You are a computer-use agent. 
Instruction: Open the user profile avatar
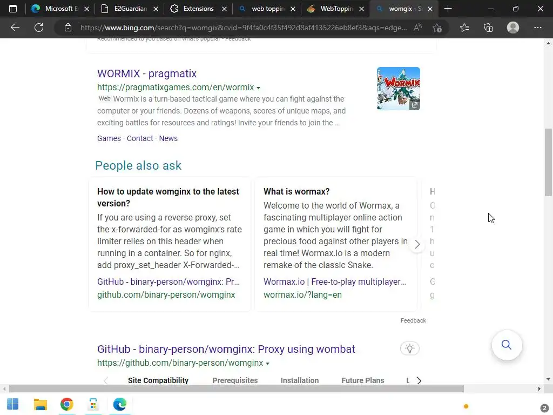pyautogui.click(x=513, y=28)
